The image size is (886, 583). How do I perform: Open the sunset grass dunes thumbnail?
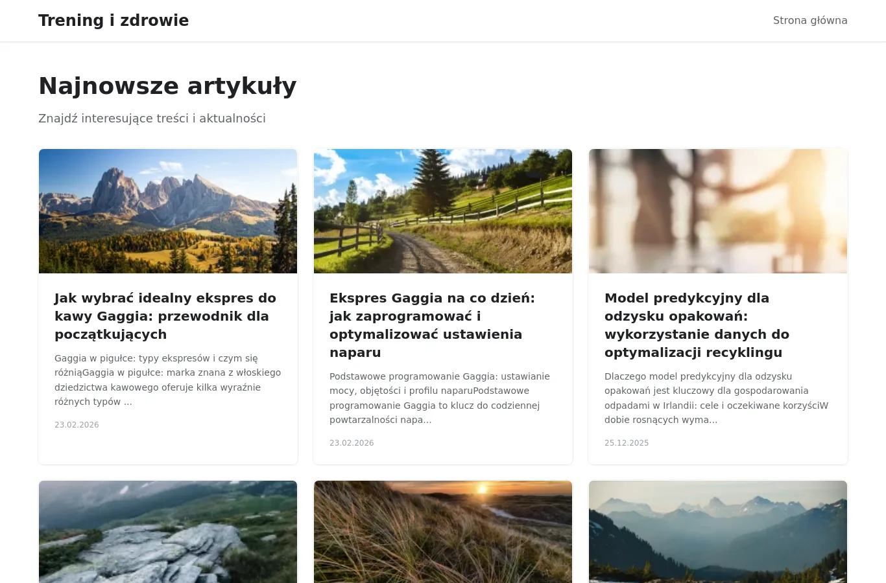pos(443,532)
